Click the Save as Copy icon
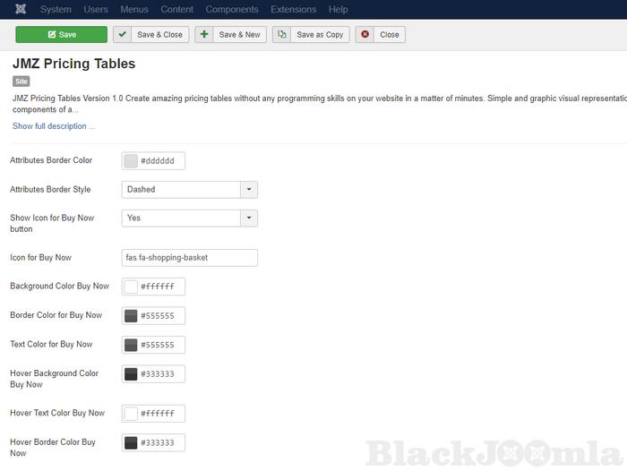Screen dimensions: 627x471 [x=282, y=35]
